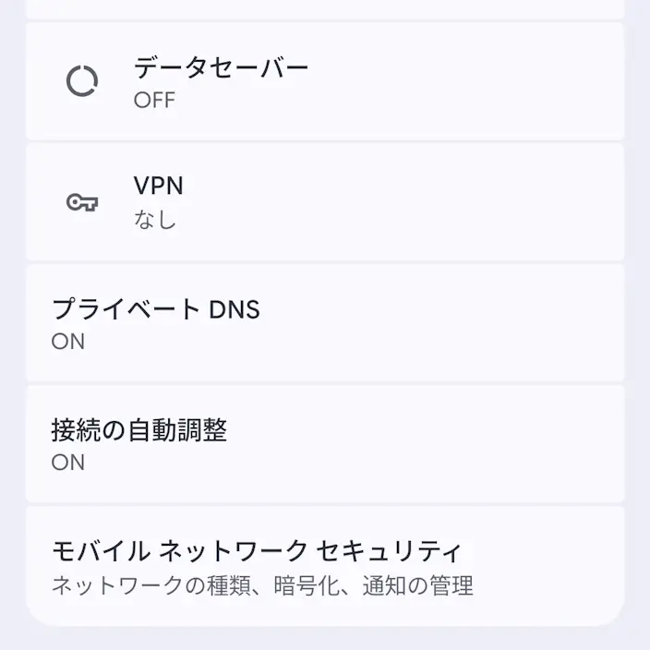The height and width of the screenshot is (650, 650).
Task: Open モバイル ネットワーク セキュリティ
Action: tap(325, 566)
